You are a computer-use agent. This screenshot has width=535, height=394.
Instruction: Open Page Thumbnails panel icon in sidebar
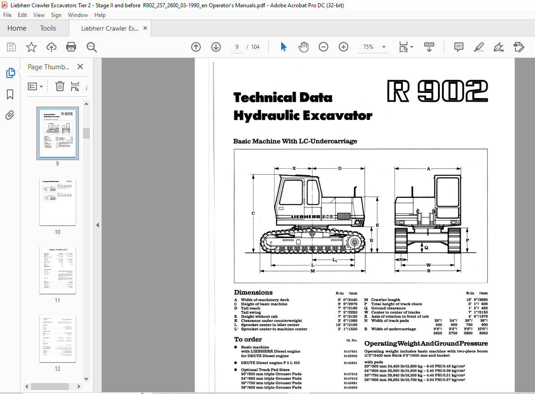10,73
